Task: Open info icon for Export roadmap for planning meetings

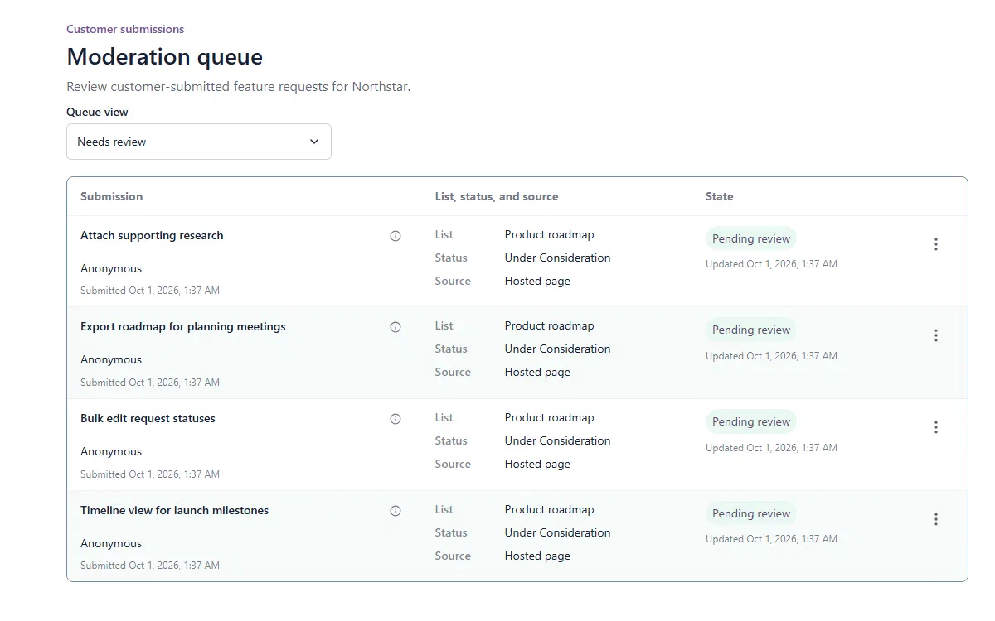Action: 396,327
